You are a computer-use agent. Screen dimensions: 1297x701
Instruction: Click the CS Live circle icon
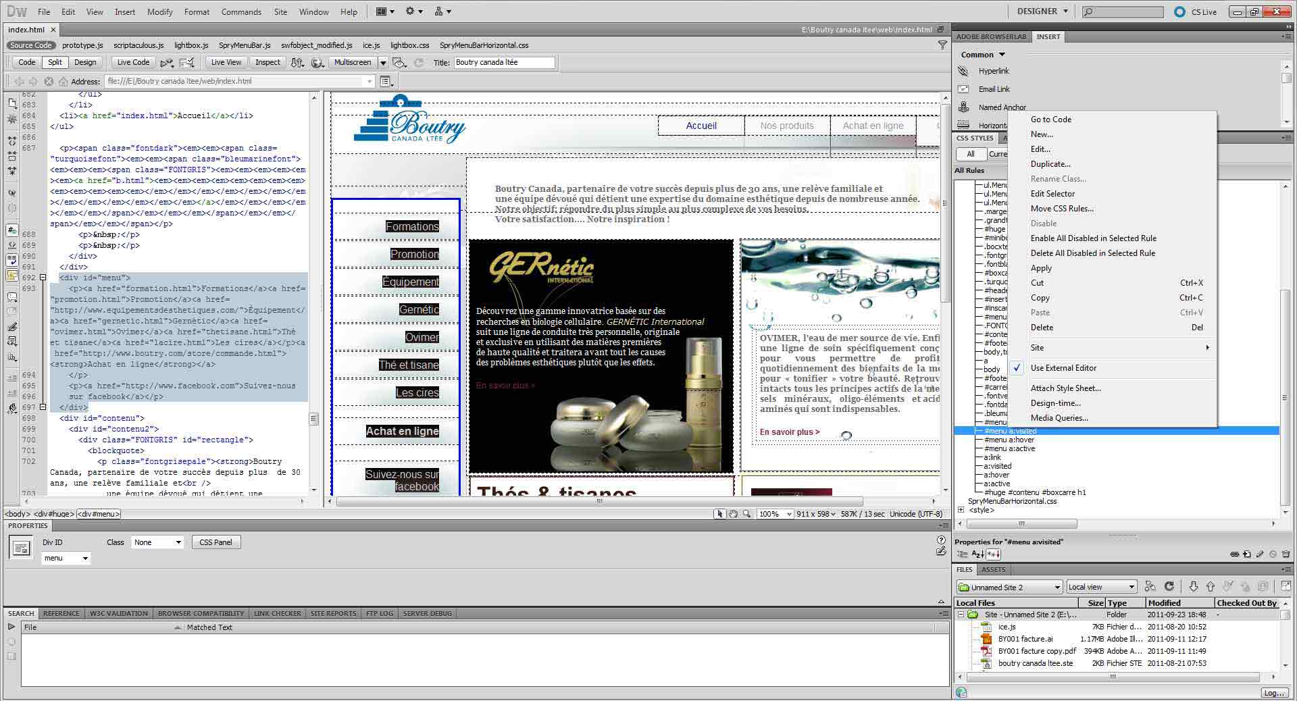pyautogui.click(x=1179, y=11)
